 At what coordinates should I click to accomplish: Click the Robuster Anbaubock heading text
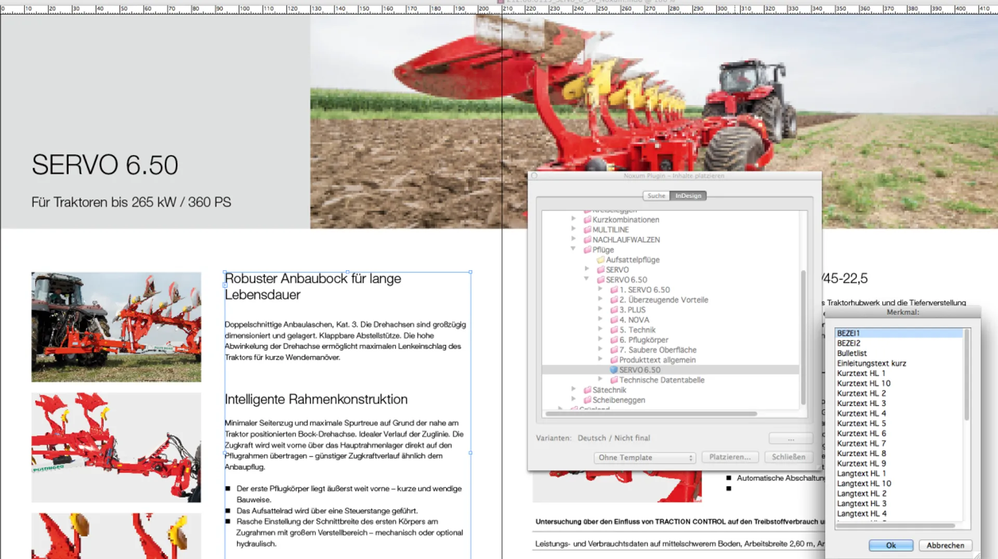312,286
